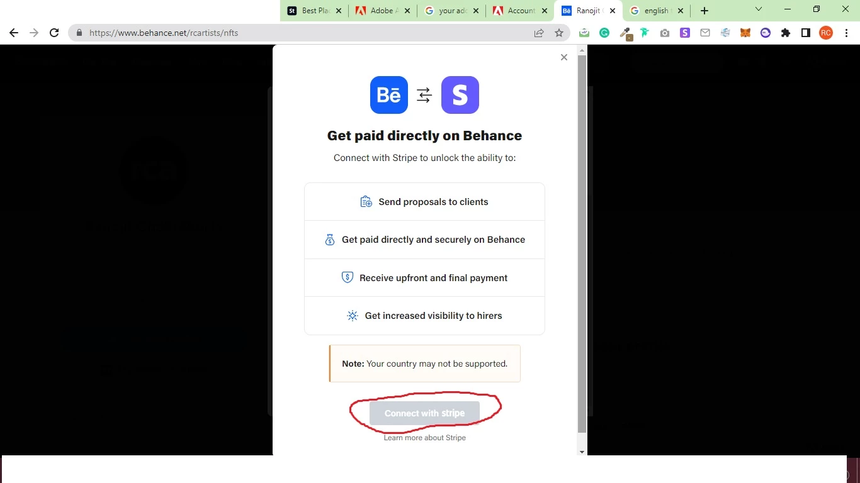Open the Grammarly extension
Screen dimensions: 860x483
[x=604, y=33]
